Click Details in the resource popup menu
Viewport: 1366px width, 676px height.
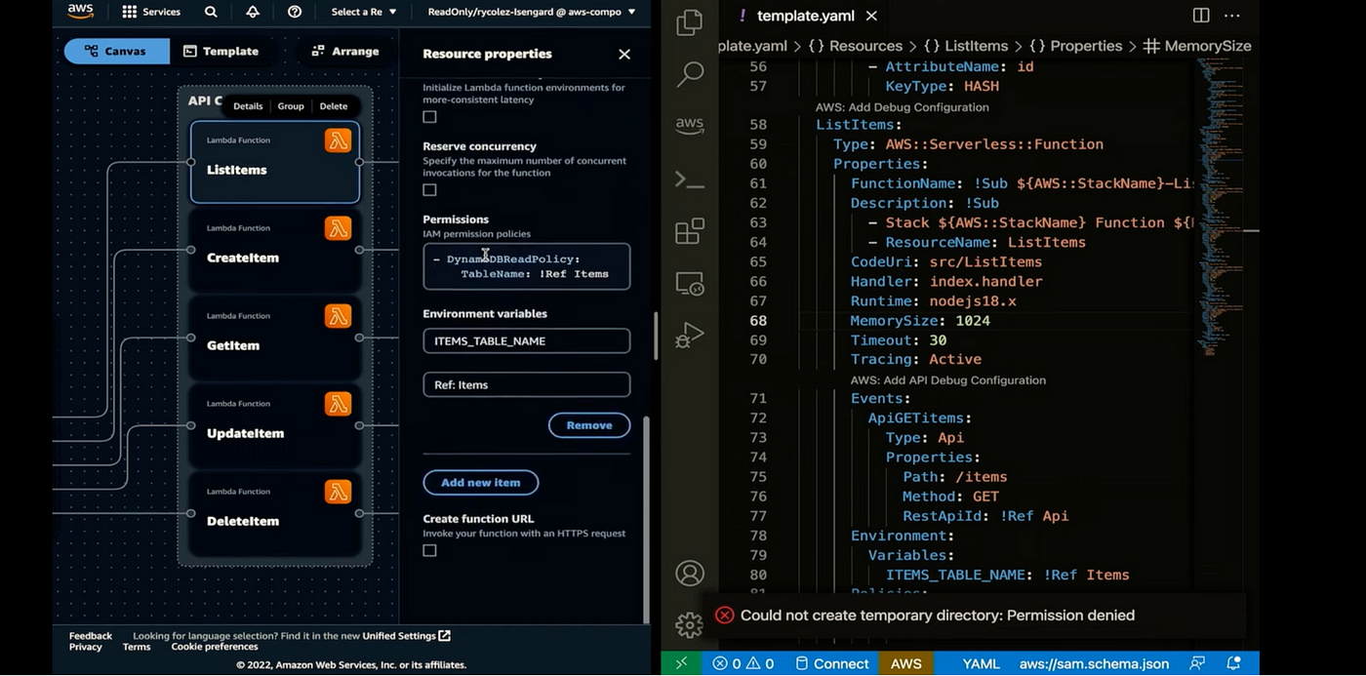click(x=248, y=106)
